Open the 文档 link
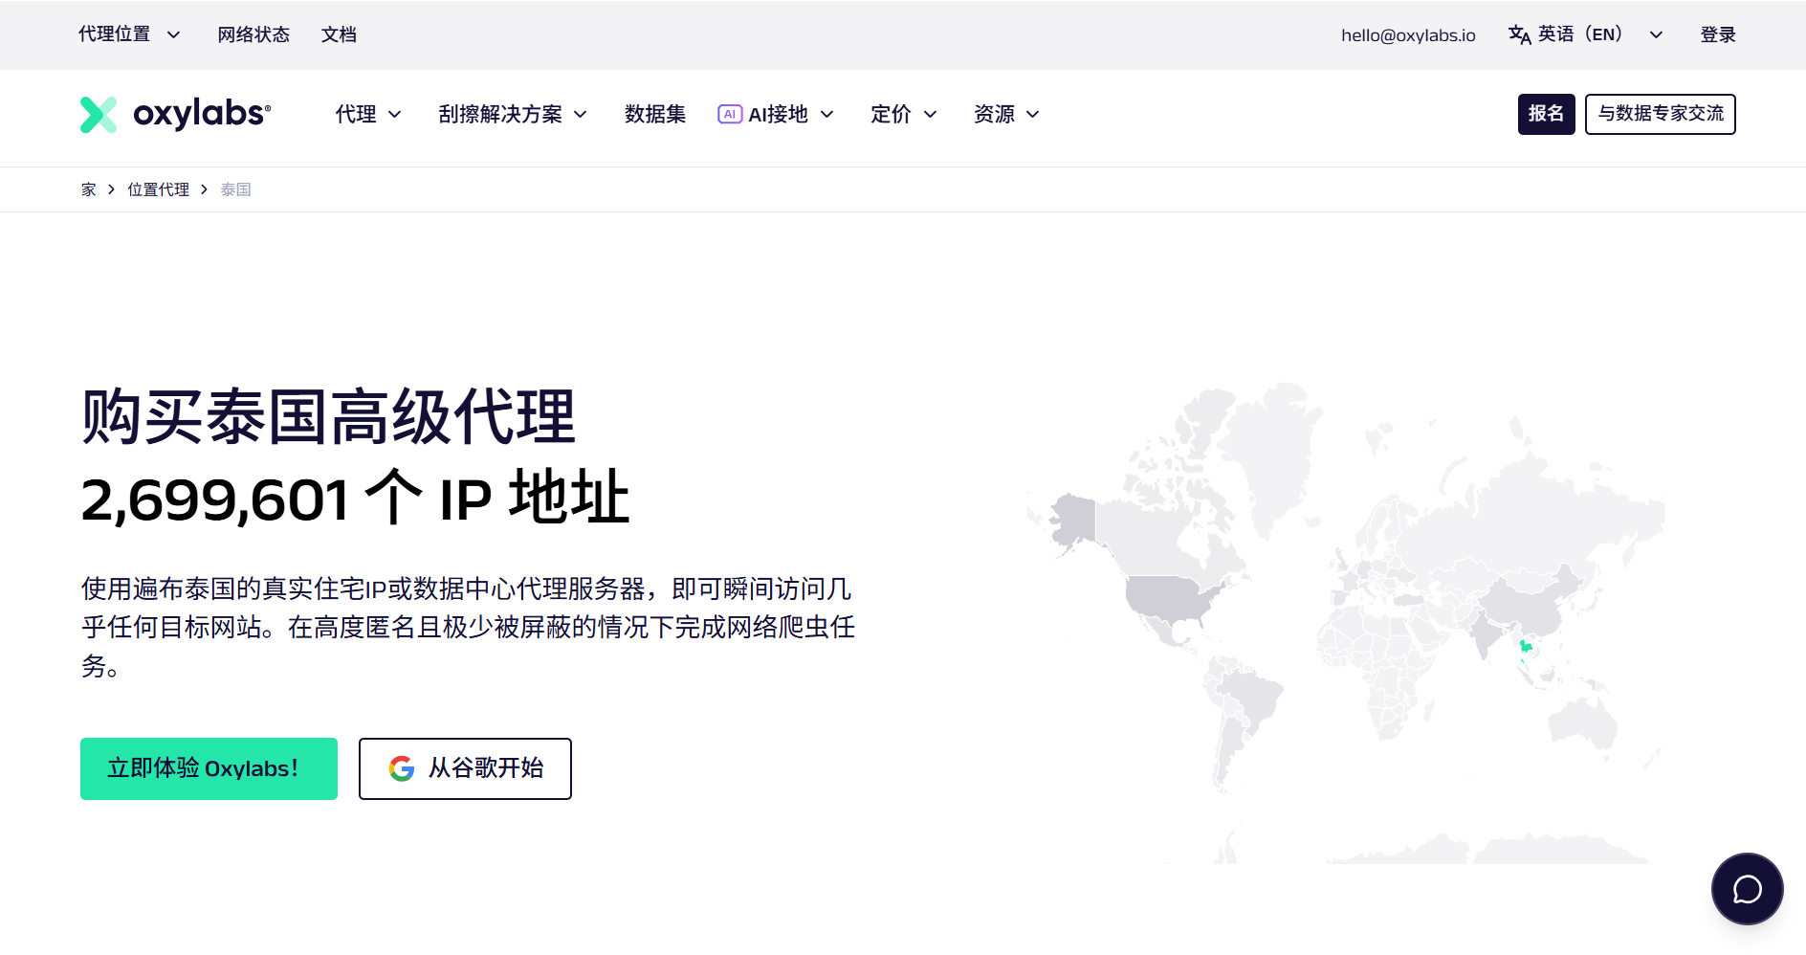The image size is (1806, 955). click(339, 34)
